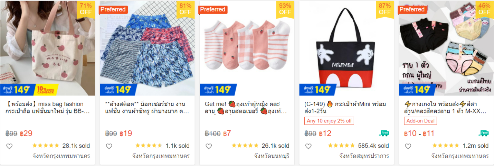Open the Mickey glove tote bag image
Screen dimensions: 494x166
tap(346, 45)
